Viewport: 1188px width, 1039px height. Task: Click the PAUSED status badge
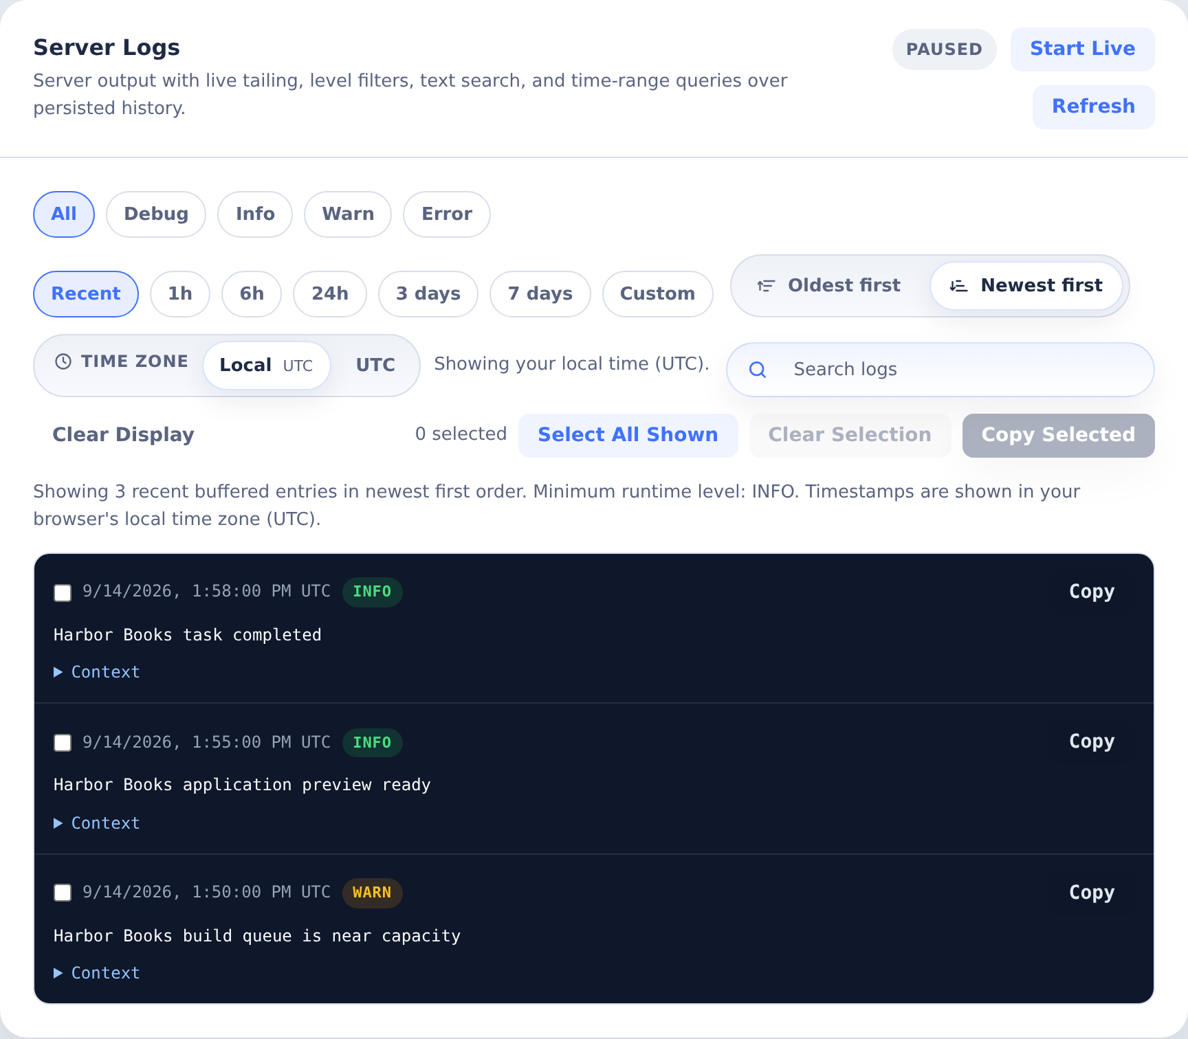pos(945,49)
